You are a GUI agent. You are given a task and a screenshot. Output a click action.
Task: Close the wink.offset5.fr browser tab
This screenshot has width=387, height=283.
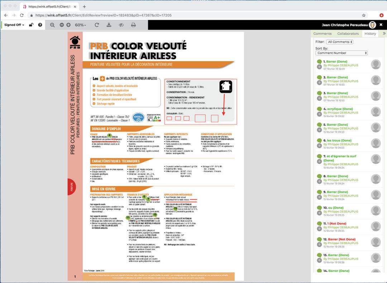coord(75,7)
